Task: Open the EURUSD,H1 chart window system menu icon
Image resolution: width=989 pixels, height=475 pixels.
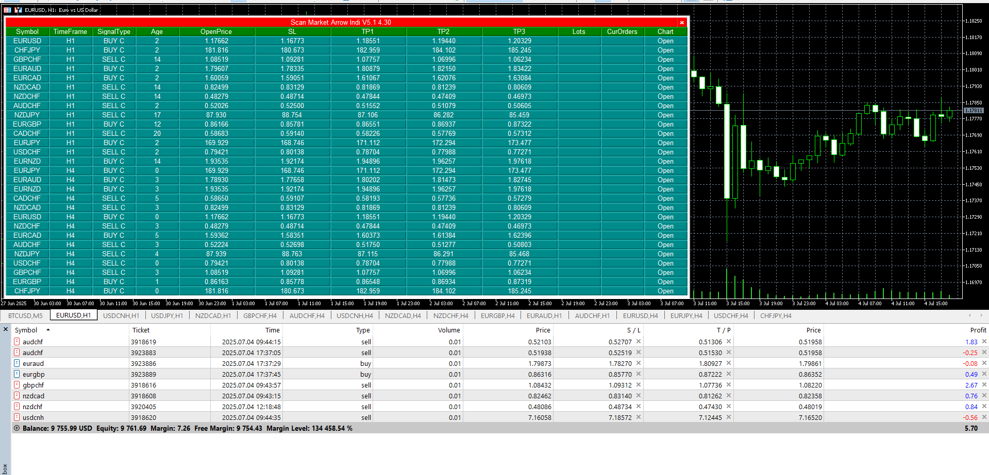Action: [8, 10]
